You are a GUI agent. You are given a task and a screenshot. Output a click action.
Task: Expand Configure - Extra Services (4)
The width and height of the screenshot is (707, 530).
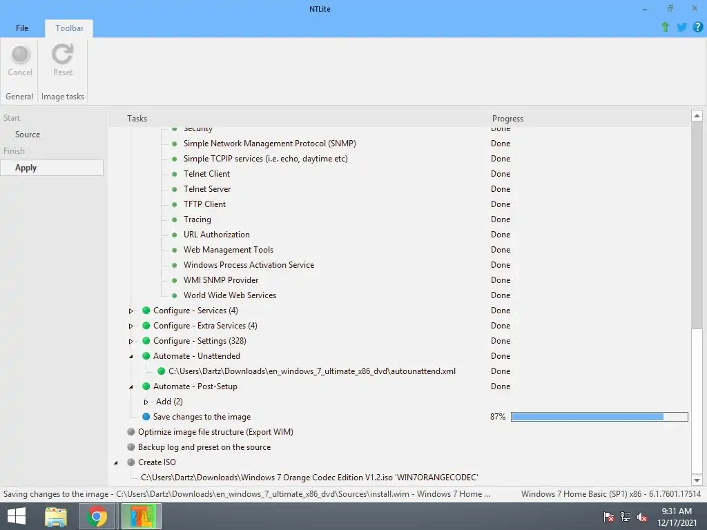pyautogui.click(x=131, y=326)
